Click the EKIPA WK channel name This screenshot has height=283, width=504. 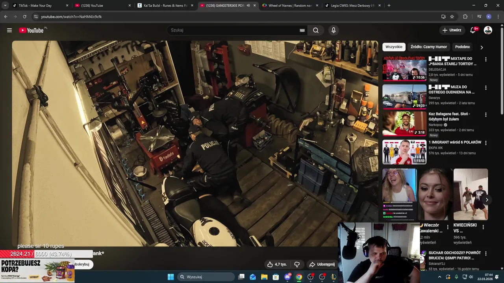click(x=435, y=148)
